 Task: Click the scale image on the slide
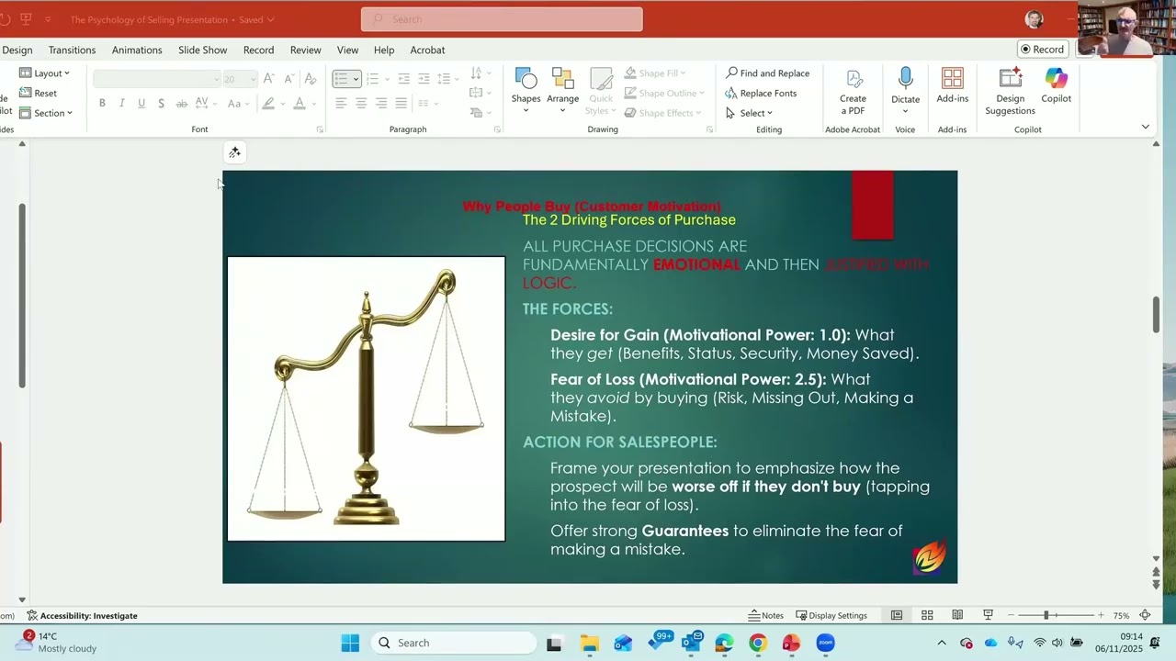pos(366,398)
